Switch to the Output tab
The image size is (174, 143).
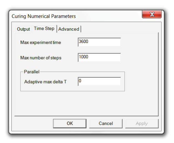(x=23, y=29)
